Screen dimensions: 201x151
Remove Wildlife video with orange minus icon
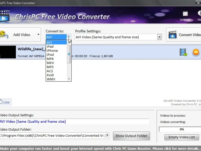[x=196, y=52]
